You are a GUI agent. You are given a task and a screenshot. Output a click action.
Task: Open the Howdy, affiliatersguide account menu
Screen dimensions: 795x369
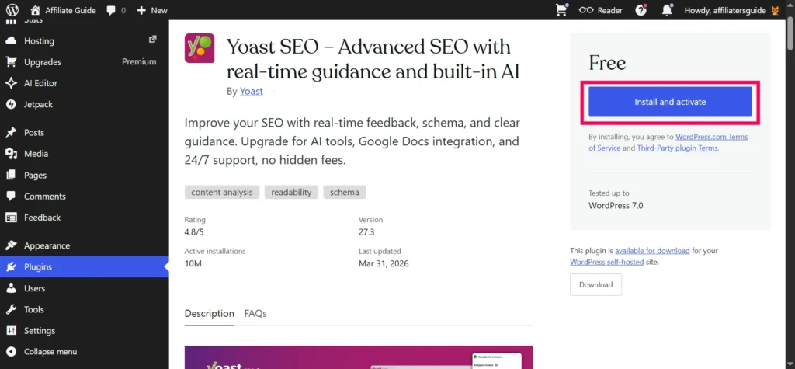(731, 10)
